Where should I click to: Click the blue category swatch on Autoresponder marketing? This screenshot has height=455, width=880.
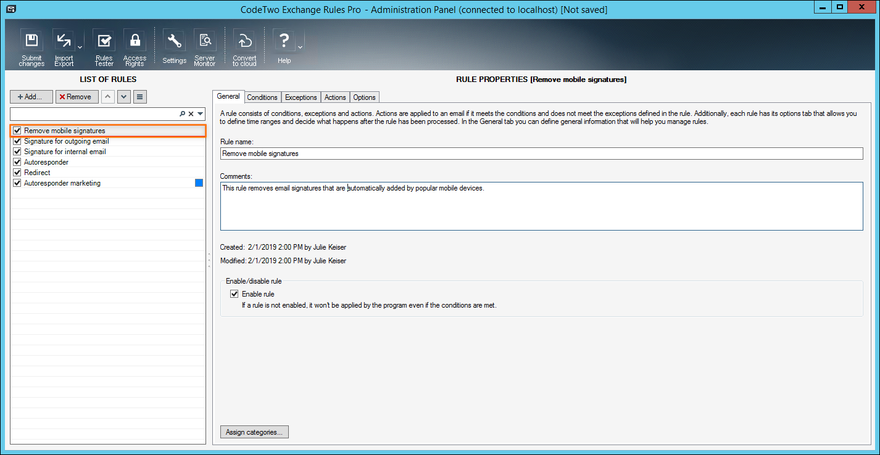(x=199, y=182)
